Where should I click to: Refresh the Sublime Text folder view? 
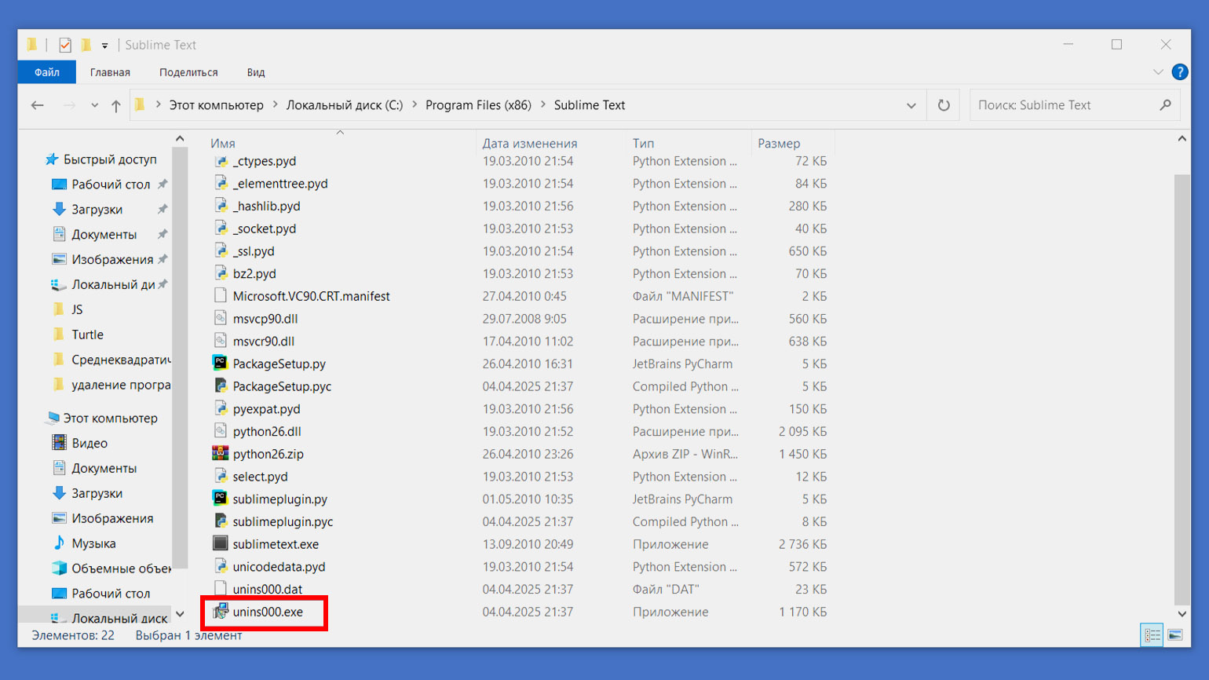tap(944, 105)
